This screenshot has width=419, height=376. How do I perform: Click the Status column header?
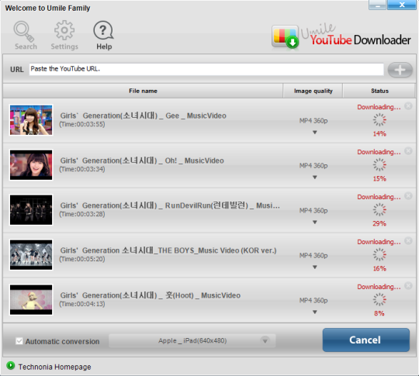(x=379, y=91)
